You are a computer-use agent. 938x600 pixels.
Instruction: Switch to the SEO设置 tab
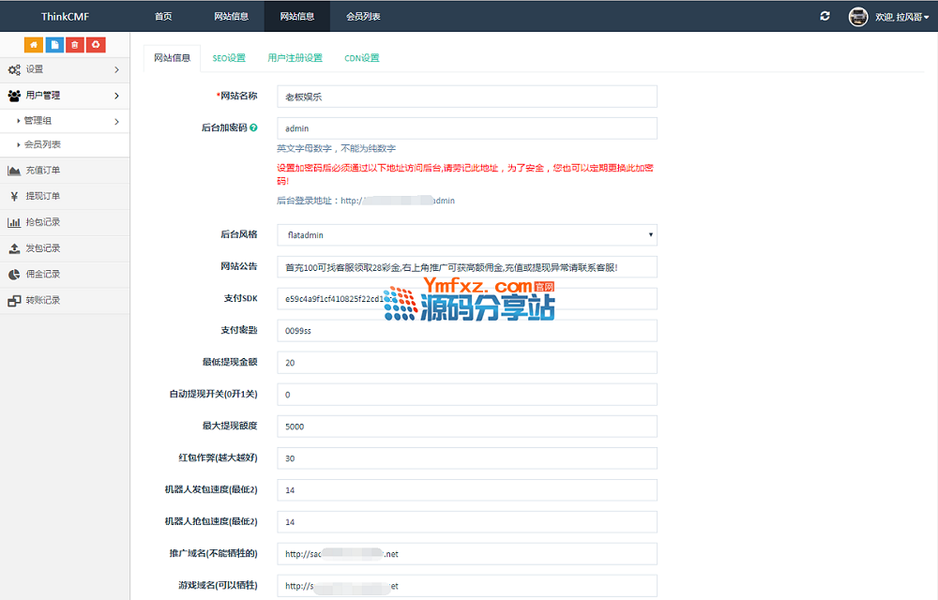[229, 58]
